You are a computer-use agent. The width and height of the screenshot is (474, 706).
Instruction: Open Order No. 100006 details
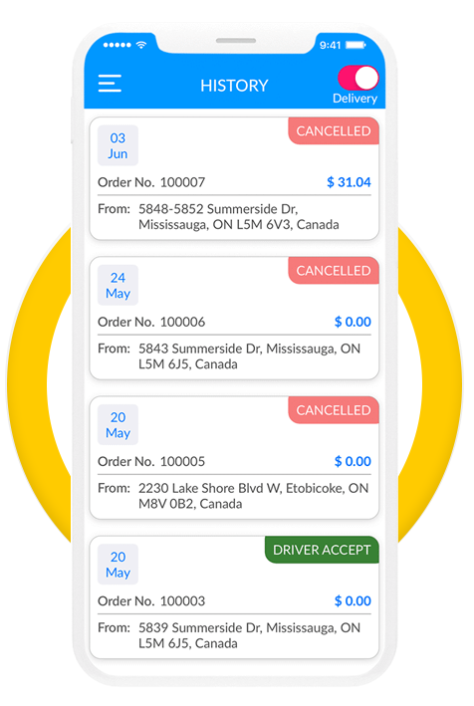(x=151, y=322)
